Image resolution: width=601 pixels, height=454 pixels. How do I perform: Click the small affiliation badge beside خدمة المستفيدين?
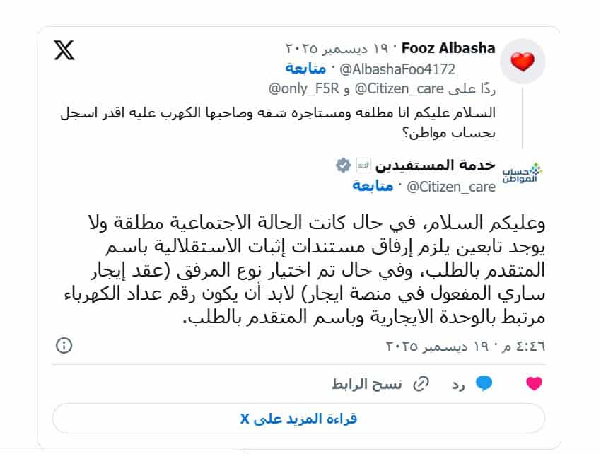click(363, 165)
